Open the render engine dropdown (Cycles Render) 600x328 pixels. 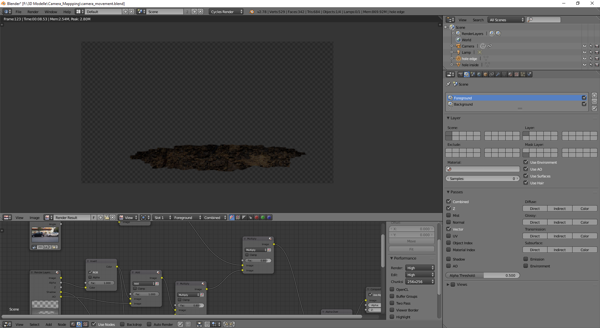pyautogui.click(x=226, y=12)
